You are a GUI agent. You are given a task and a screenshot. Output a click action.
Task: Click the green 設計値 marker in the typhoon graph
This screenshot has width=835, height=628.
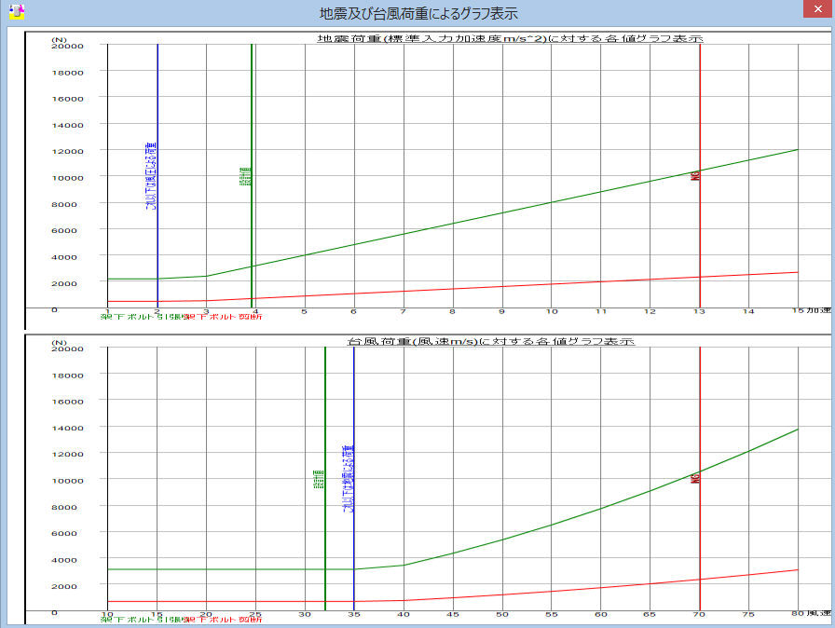pos(319,480)
